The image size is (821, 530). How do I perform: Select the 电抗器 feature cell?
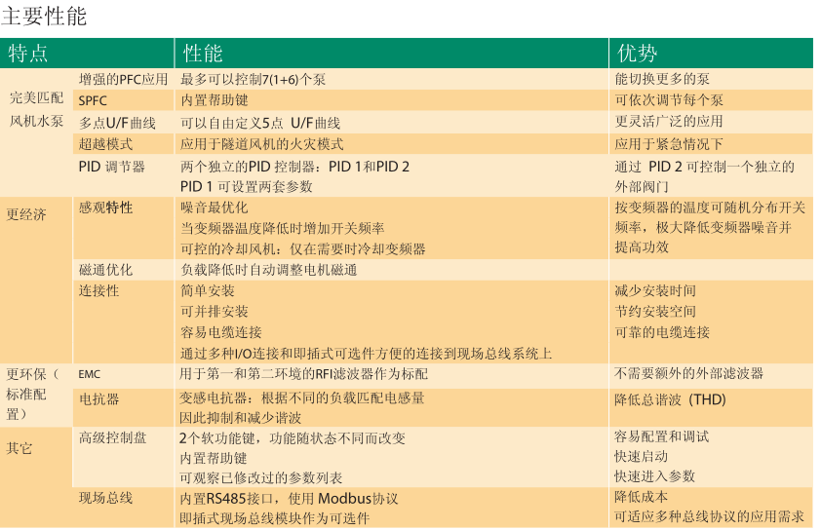[x=98, y=398]
